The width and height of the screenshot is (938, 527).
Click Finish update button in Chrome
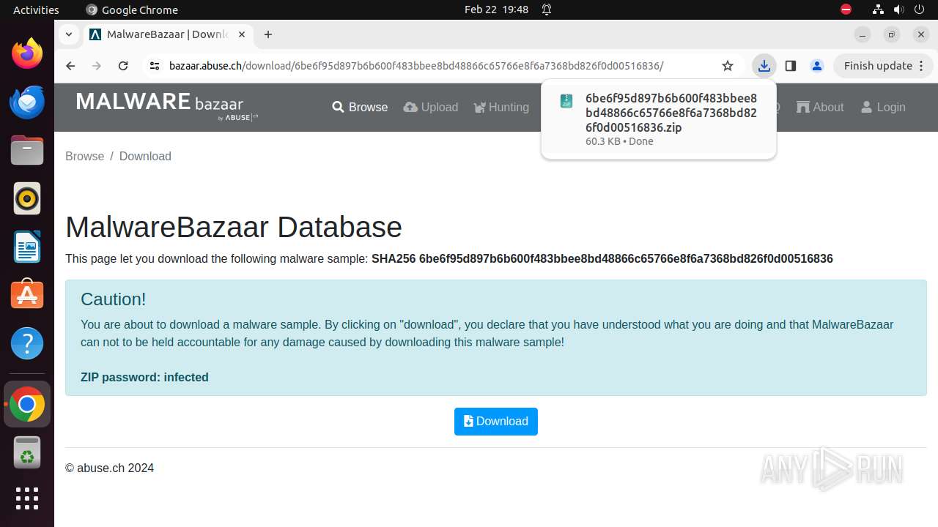pyautogui.click(x=885, y=66)
